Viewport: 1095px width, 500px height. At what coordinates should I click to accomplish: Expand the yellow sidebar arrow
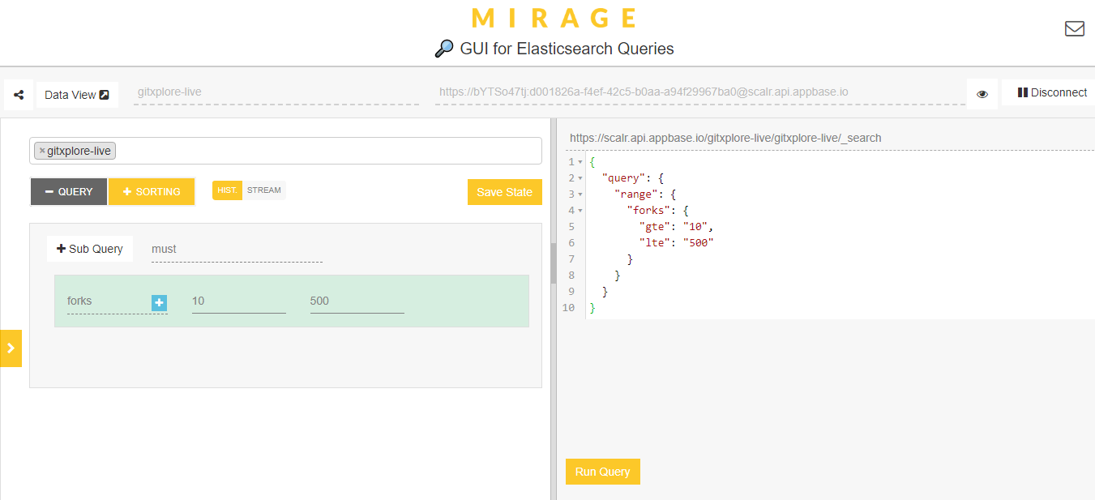pos(11,348)
